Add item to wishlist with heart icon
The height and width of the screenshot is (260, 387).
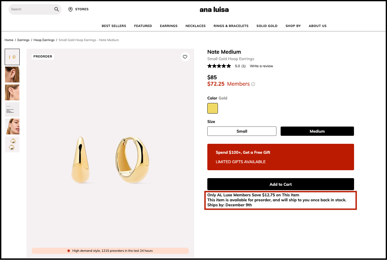185,57
